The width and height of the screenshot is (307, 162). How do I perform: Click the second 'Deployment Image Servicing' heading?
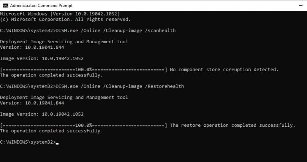pyautogui.click(x=64, y=98)
